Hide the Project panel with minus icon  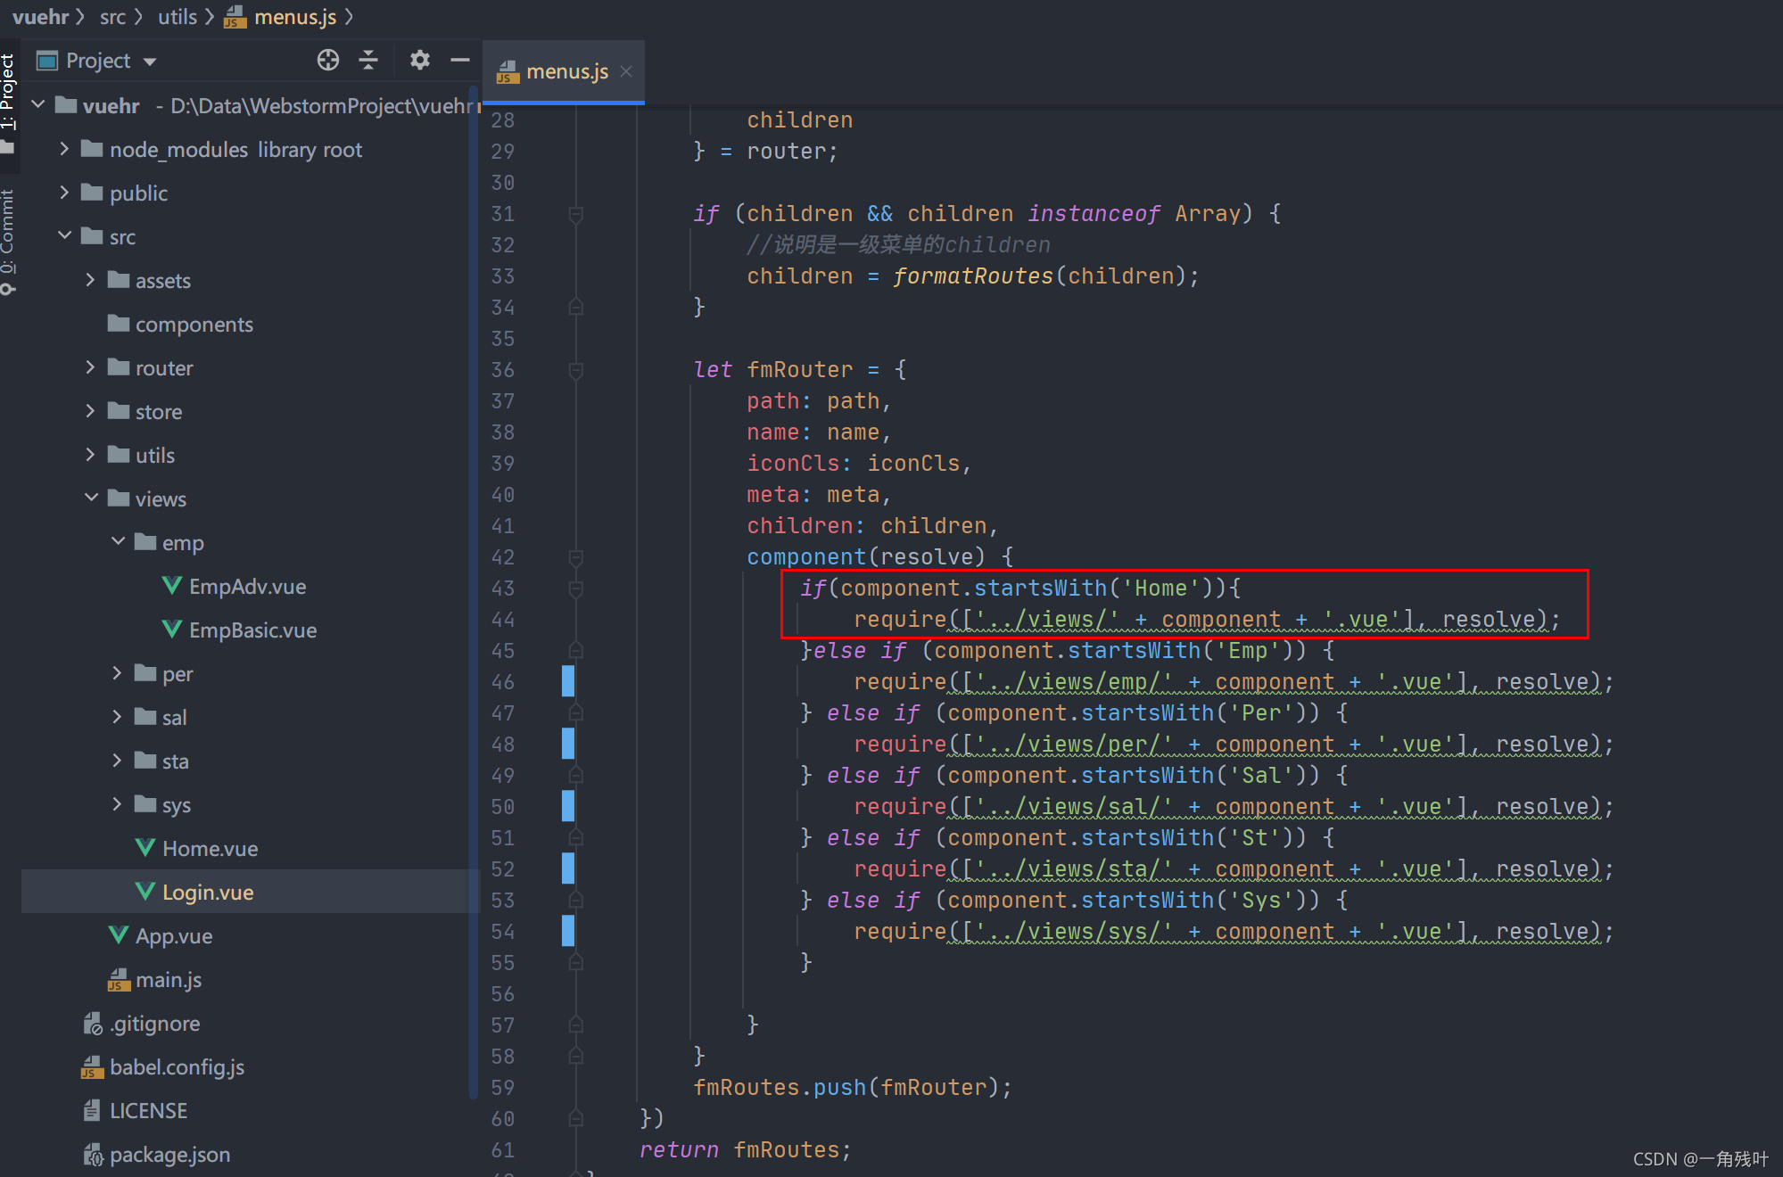point(460,61)
